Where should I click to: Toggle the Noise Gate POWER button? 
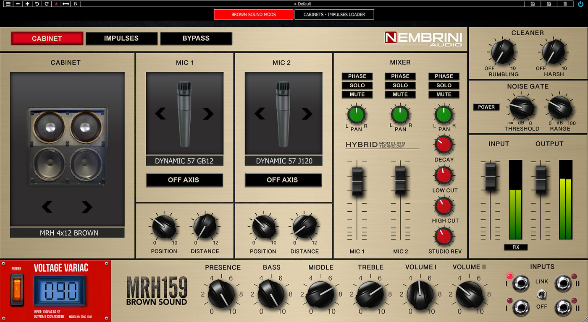click(x=486, y=107)
